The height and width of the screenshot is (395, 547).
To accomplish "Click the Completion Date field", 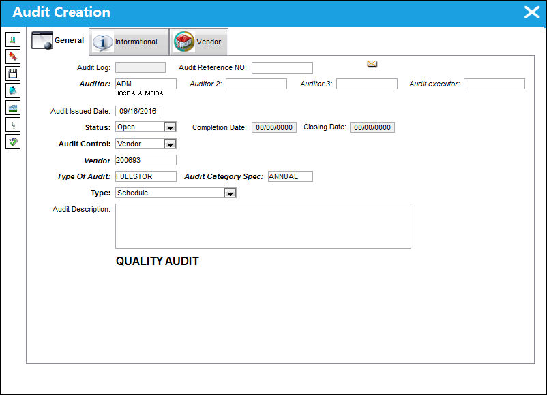I will [274, 127].
